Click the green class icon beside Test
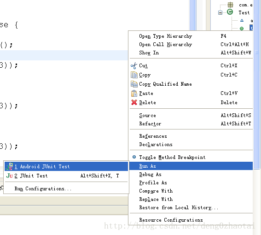Screen dimensions: 261x235 pos(230,12)
